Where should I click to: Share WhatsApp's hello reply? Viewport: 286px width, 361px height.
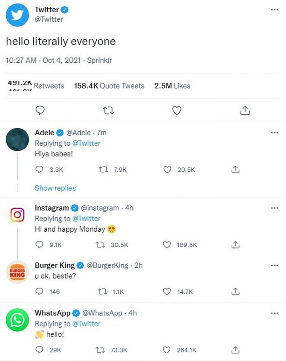click(235, 349)
